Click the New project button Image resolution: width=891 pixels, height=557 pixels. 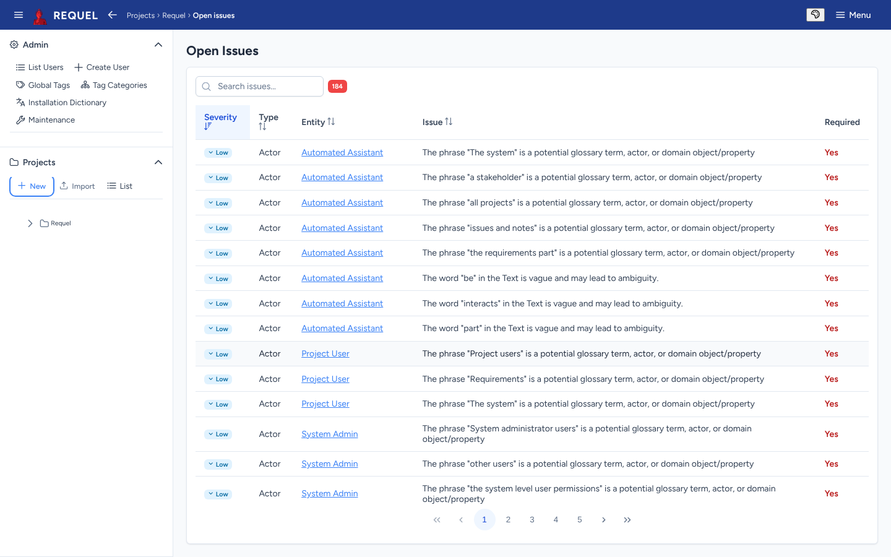[x=32, y=186]
